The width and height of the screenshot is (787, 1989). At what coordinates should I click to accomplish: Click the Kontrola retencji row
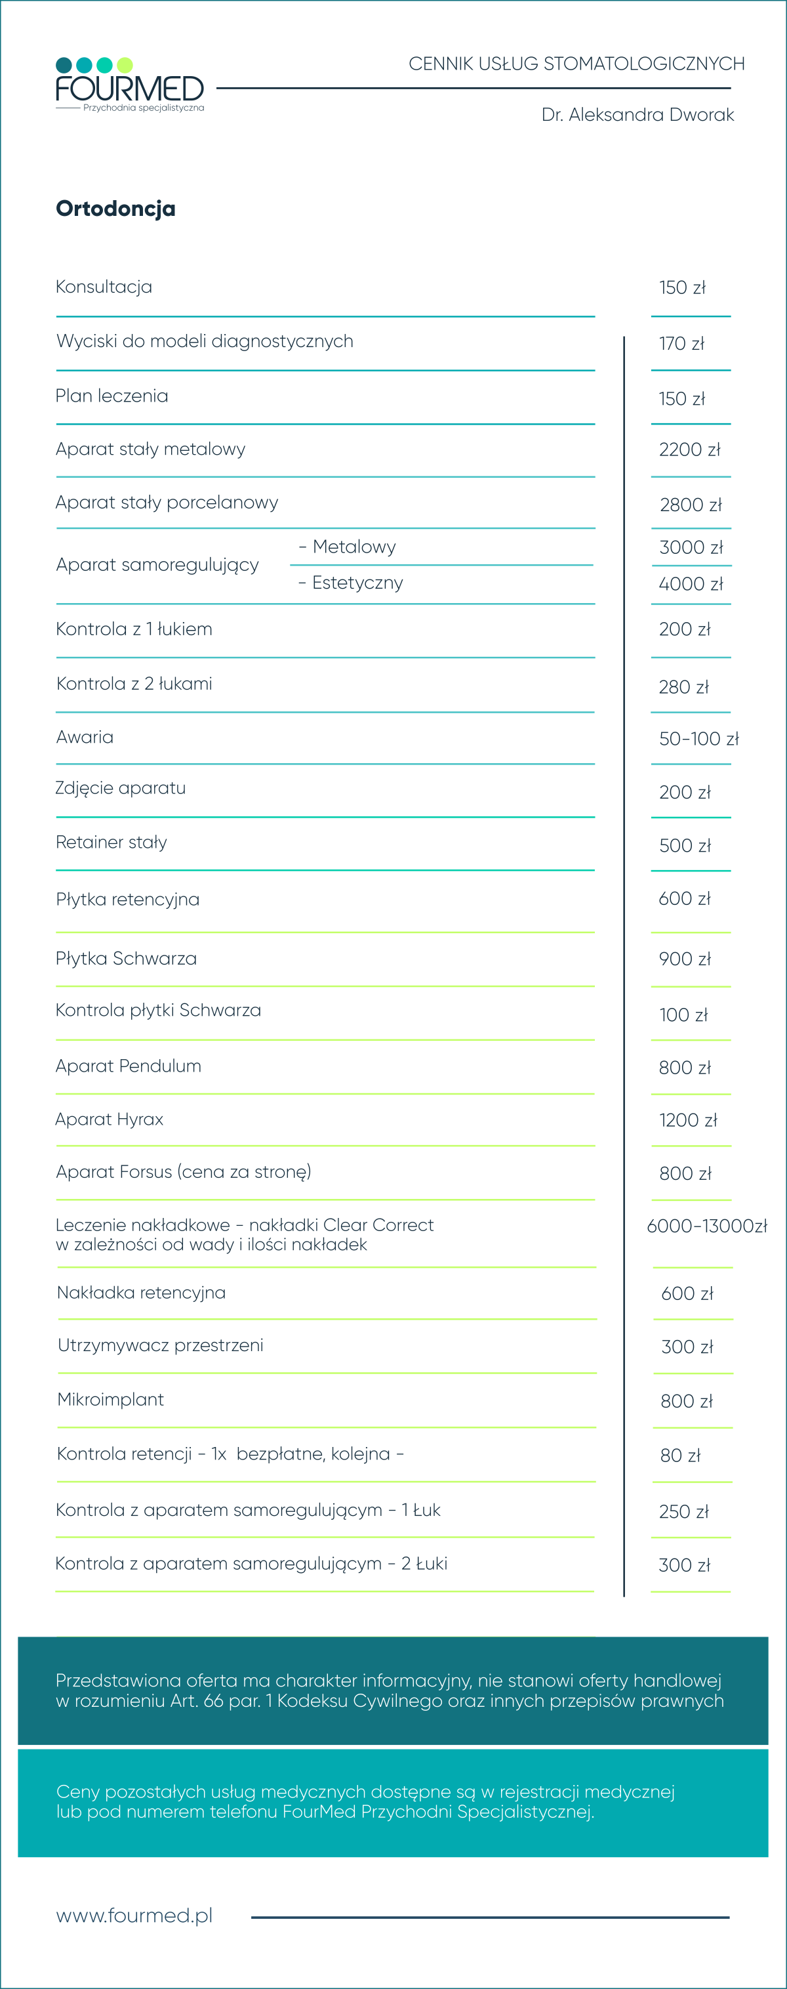[394, 1455]
